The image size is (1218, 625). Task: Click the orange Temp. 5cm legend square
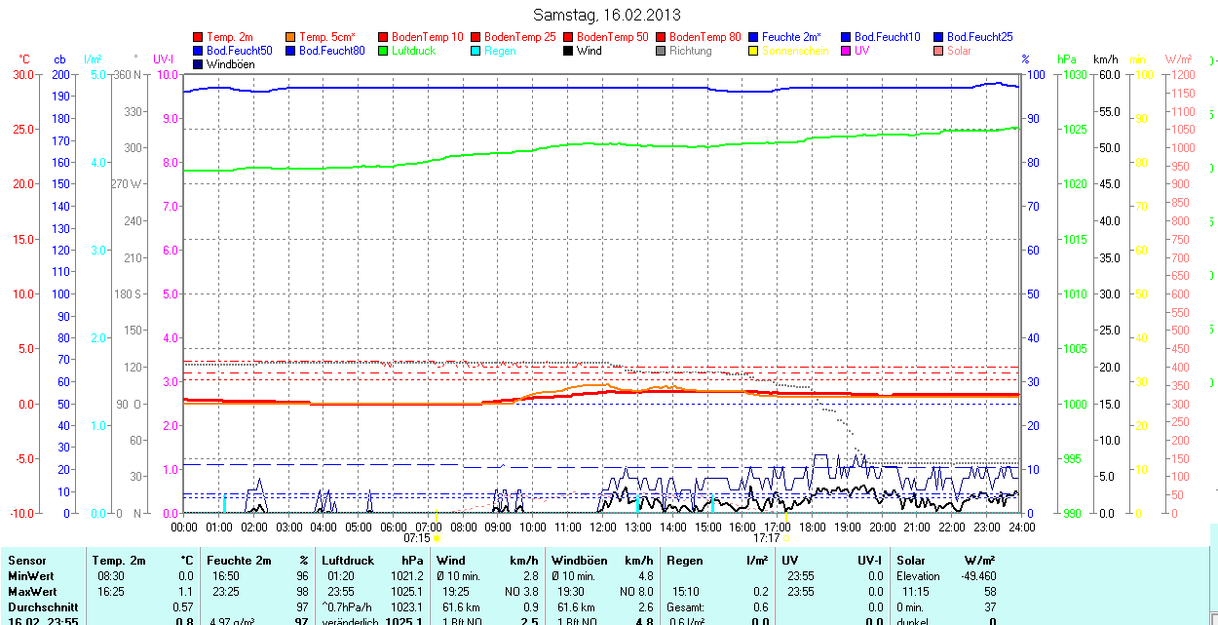point(291,37)
